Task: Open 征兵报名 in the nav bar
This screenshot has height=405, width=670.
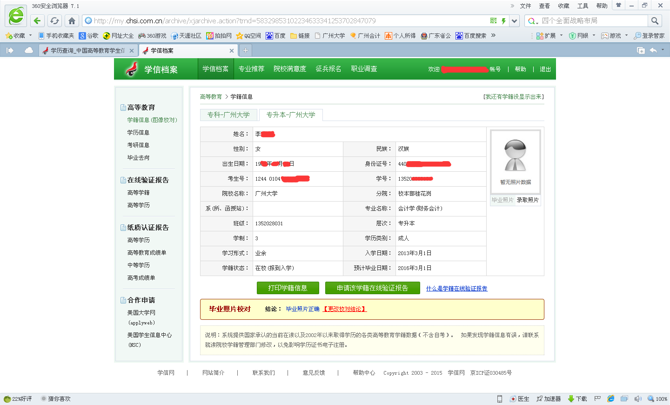Action: [x=328, y=69]
